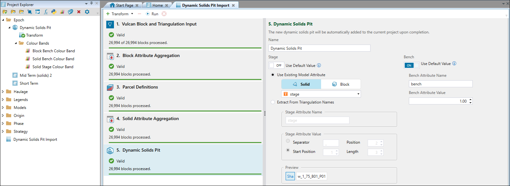Close the Home tab
The image size is (510, 186).
(x=167, y=5)
